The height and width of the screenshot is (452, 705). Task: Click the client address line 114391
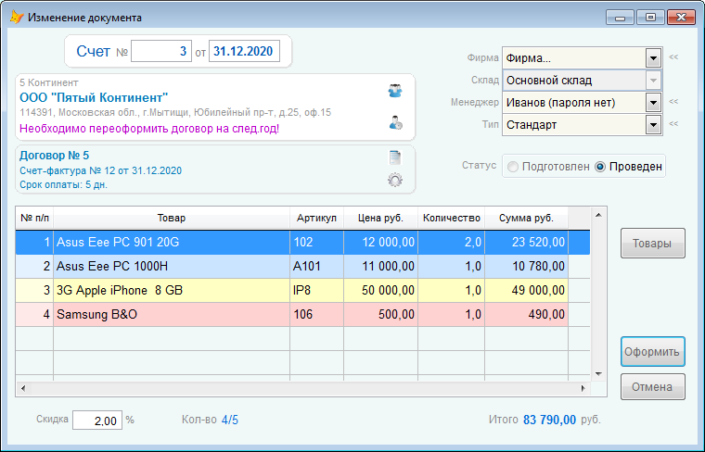(x=175, y=112)
